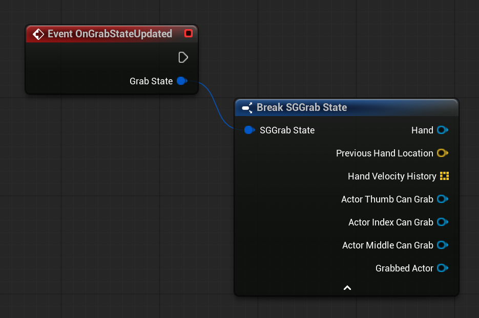Click the Grabbed Actor label text
The image size is (479, 318).
404,268
